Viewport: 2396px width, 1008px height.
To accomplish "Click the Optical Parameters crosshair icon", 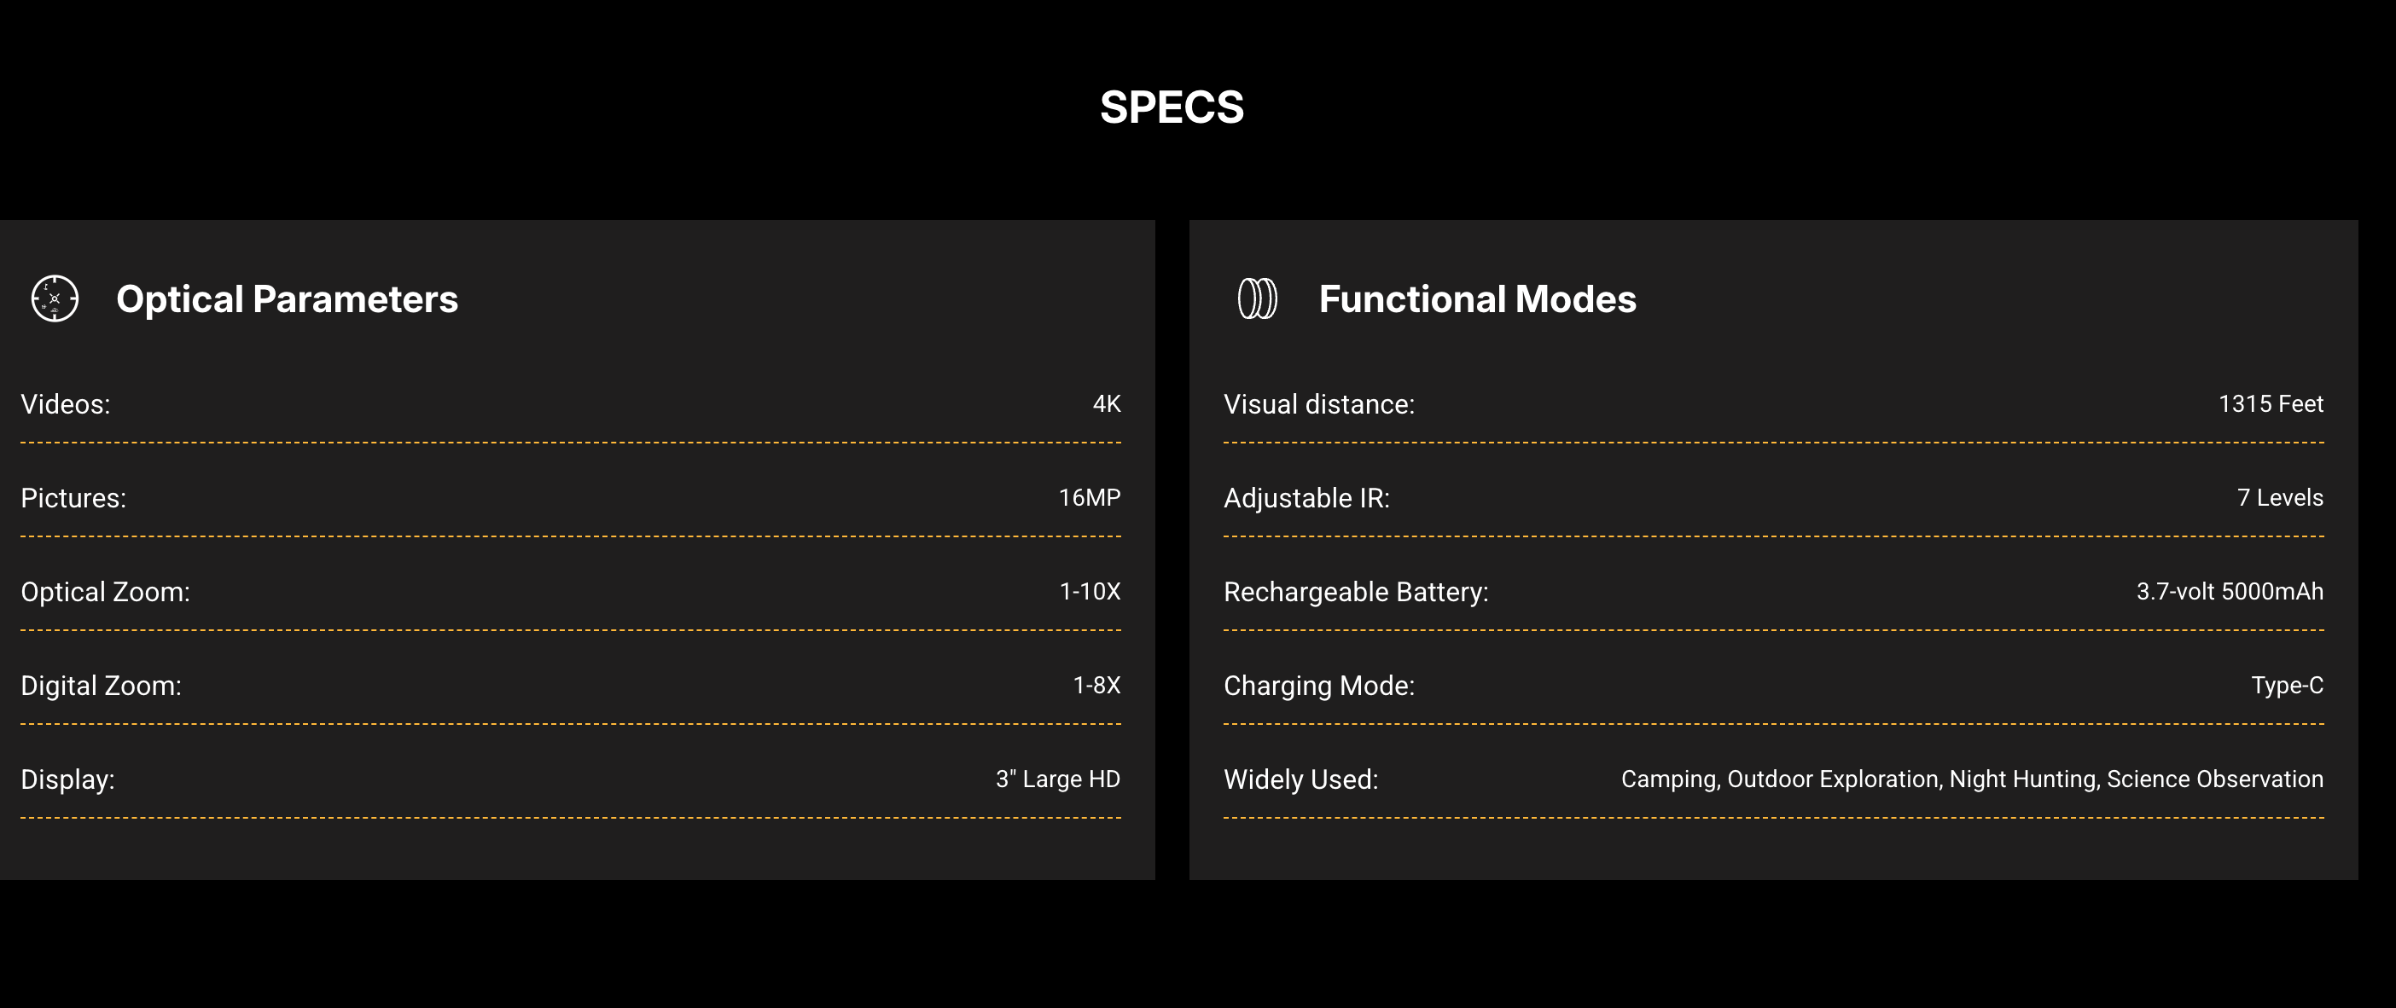I will [x=55, y=298].
